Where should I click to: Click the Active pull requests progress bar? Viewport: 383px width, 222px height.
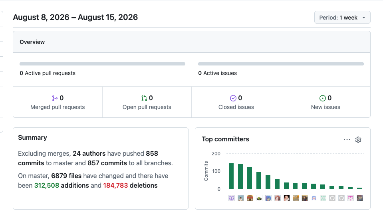click(102, 64)
